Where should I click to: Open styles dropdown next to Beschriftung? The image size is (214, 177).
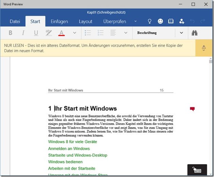181,33
